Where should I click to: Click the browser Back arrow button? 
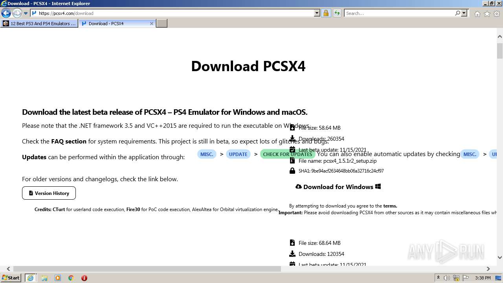pyautogui.click(x=6, y=13)
